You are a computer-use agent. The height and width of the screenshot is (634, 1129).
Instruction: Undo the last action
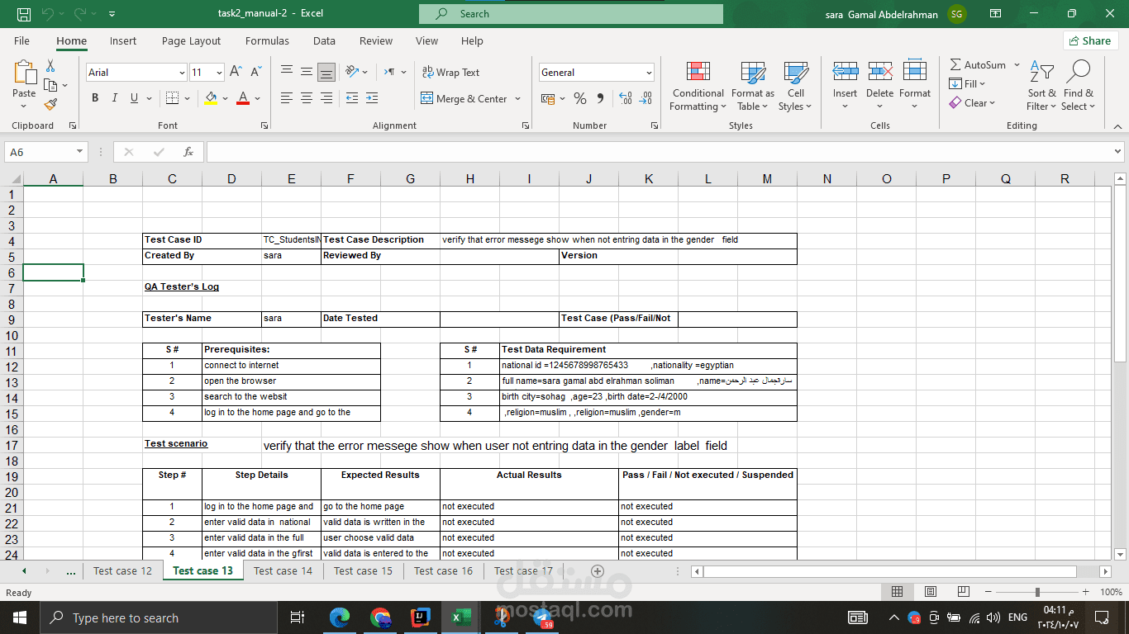[47, 14]
